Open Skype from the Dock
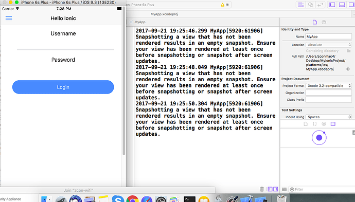 pyautogui.click(x=118, y=199)
